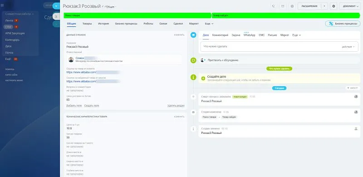Switch to the История tab
Image resolution: width=363 pixels, height=177 pixels.
click(x=103, y=24)
